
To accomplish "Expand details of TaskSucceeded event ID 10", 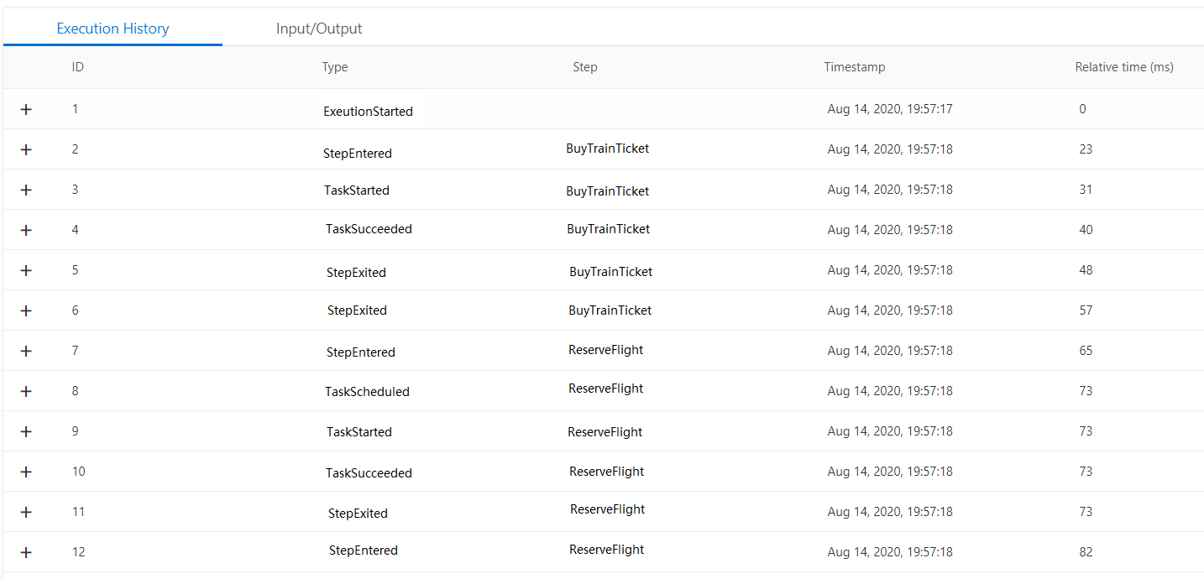I will click(26, 471).
